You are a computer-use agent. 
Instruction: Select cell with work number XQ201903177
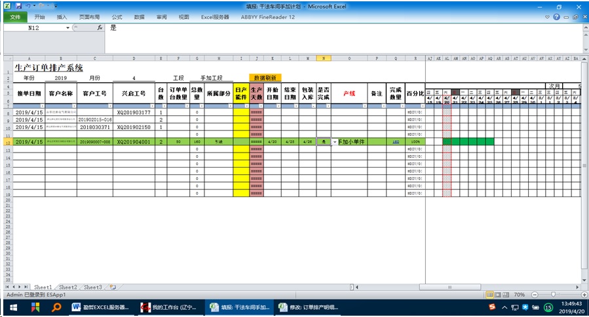click(x=133, y=113)
